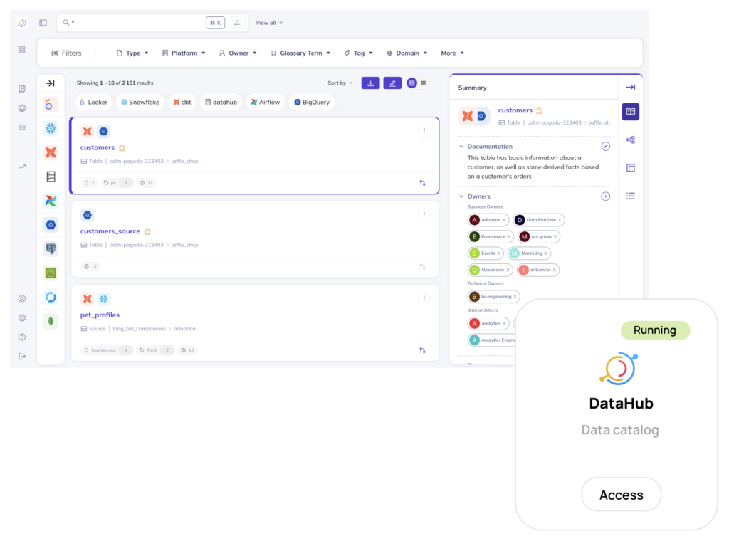Screen dimensions: 729x541
Task: Open the Summary tab in the side panel
Action: 631,112
